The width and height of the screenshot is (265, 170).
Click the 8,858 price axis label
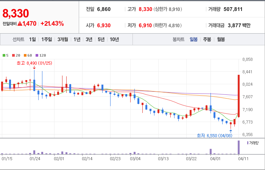248,59
